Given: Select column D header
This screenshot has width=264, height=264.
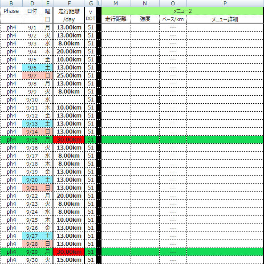Looking at the screenshot, I should pyautogui.click(x=32, y=3).
